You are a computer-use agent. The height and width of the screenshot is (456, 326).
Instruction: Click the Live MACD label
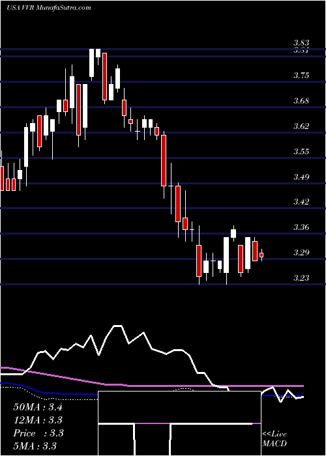274,438
